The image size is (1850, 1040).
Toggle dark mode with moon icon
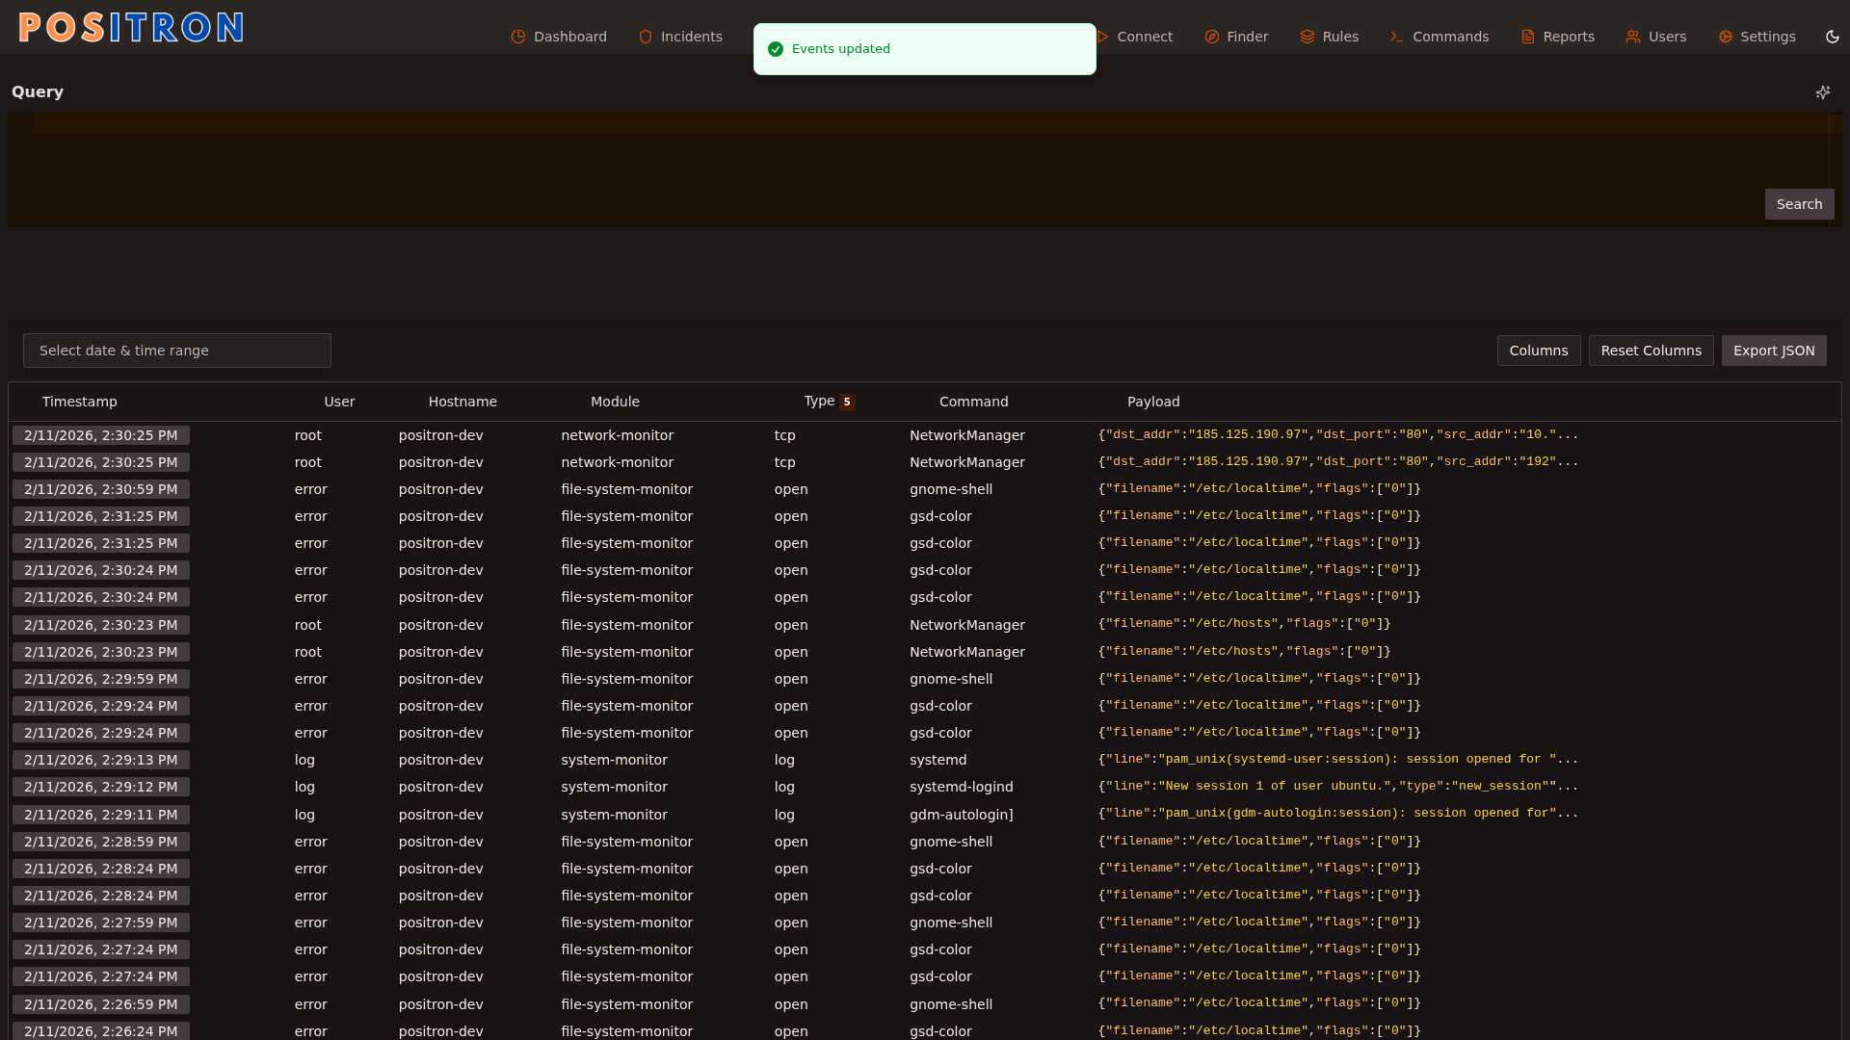coord(1833,37)
